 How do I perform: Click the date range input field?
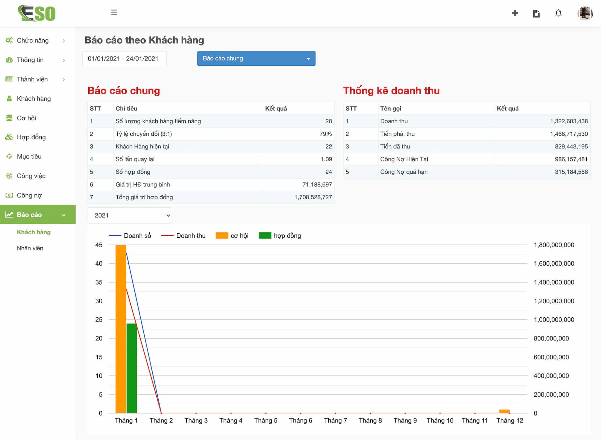(x=124, y=59)
